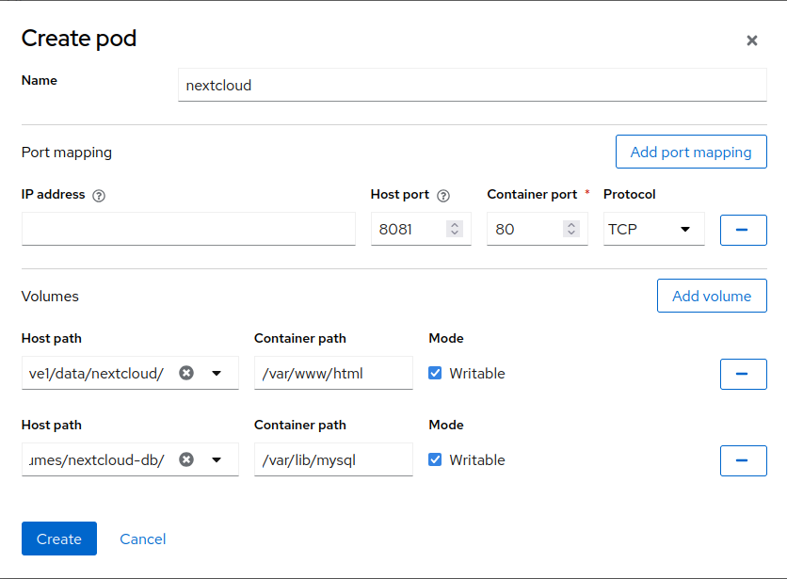The image size is (787, 579).
Task: Click the Host port 8081 stepper
Action: (x=455, y=229)
